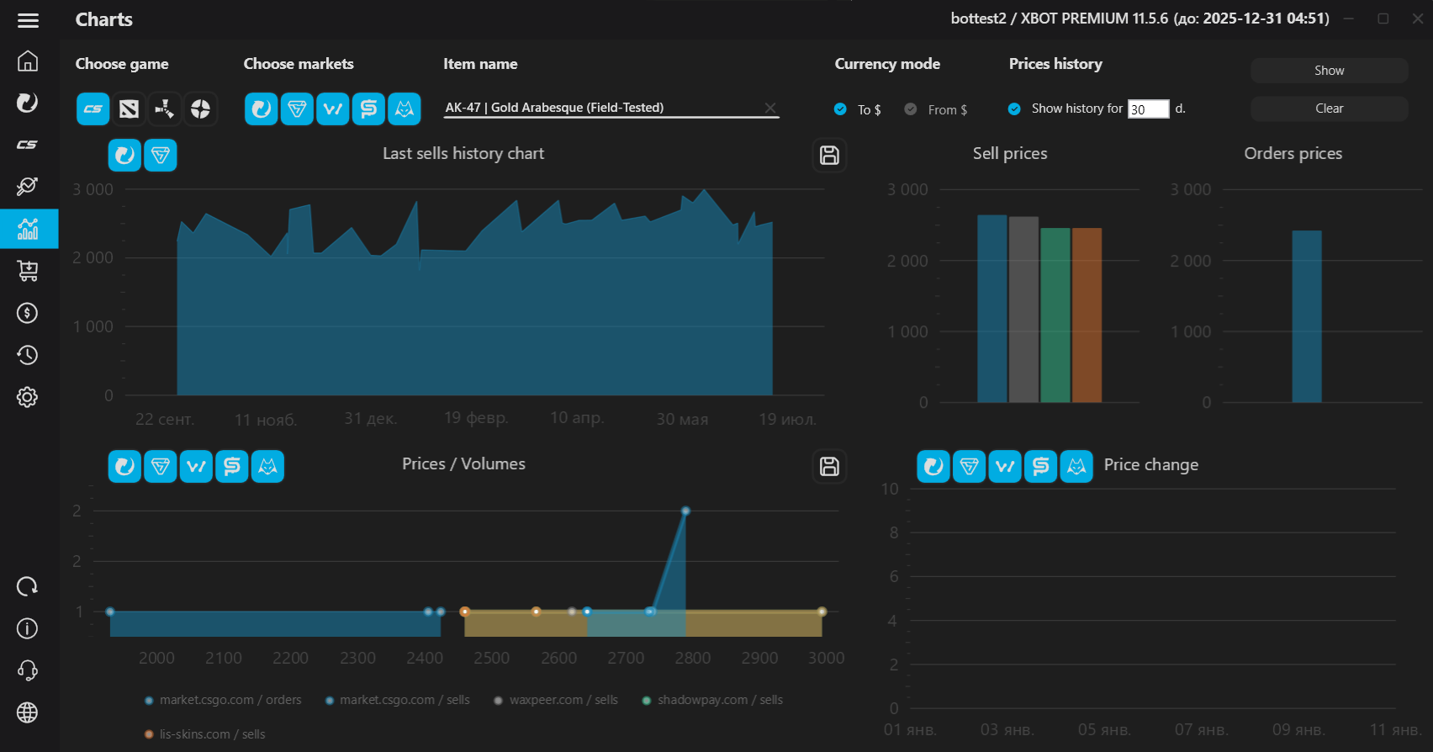
Task: Toggle ShadowPay market in Price change section
Action: [1040, 466]
